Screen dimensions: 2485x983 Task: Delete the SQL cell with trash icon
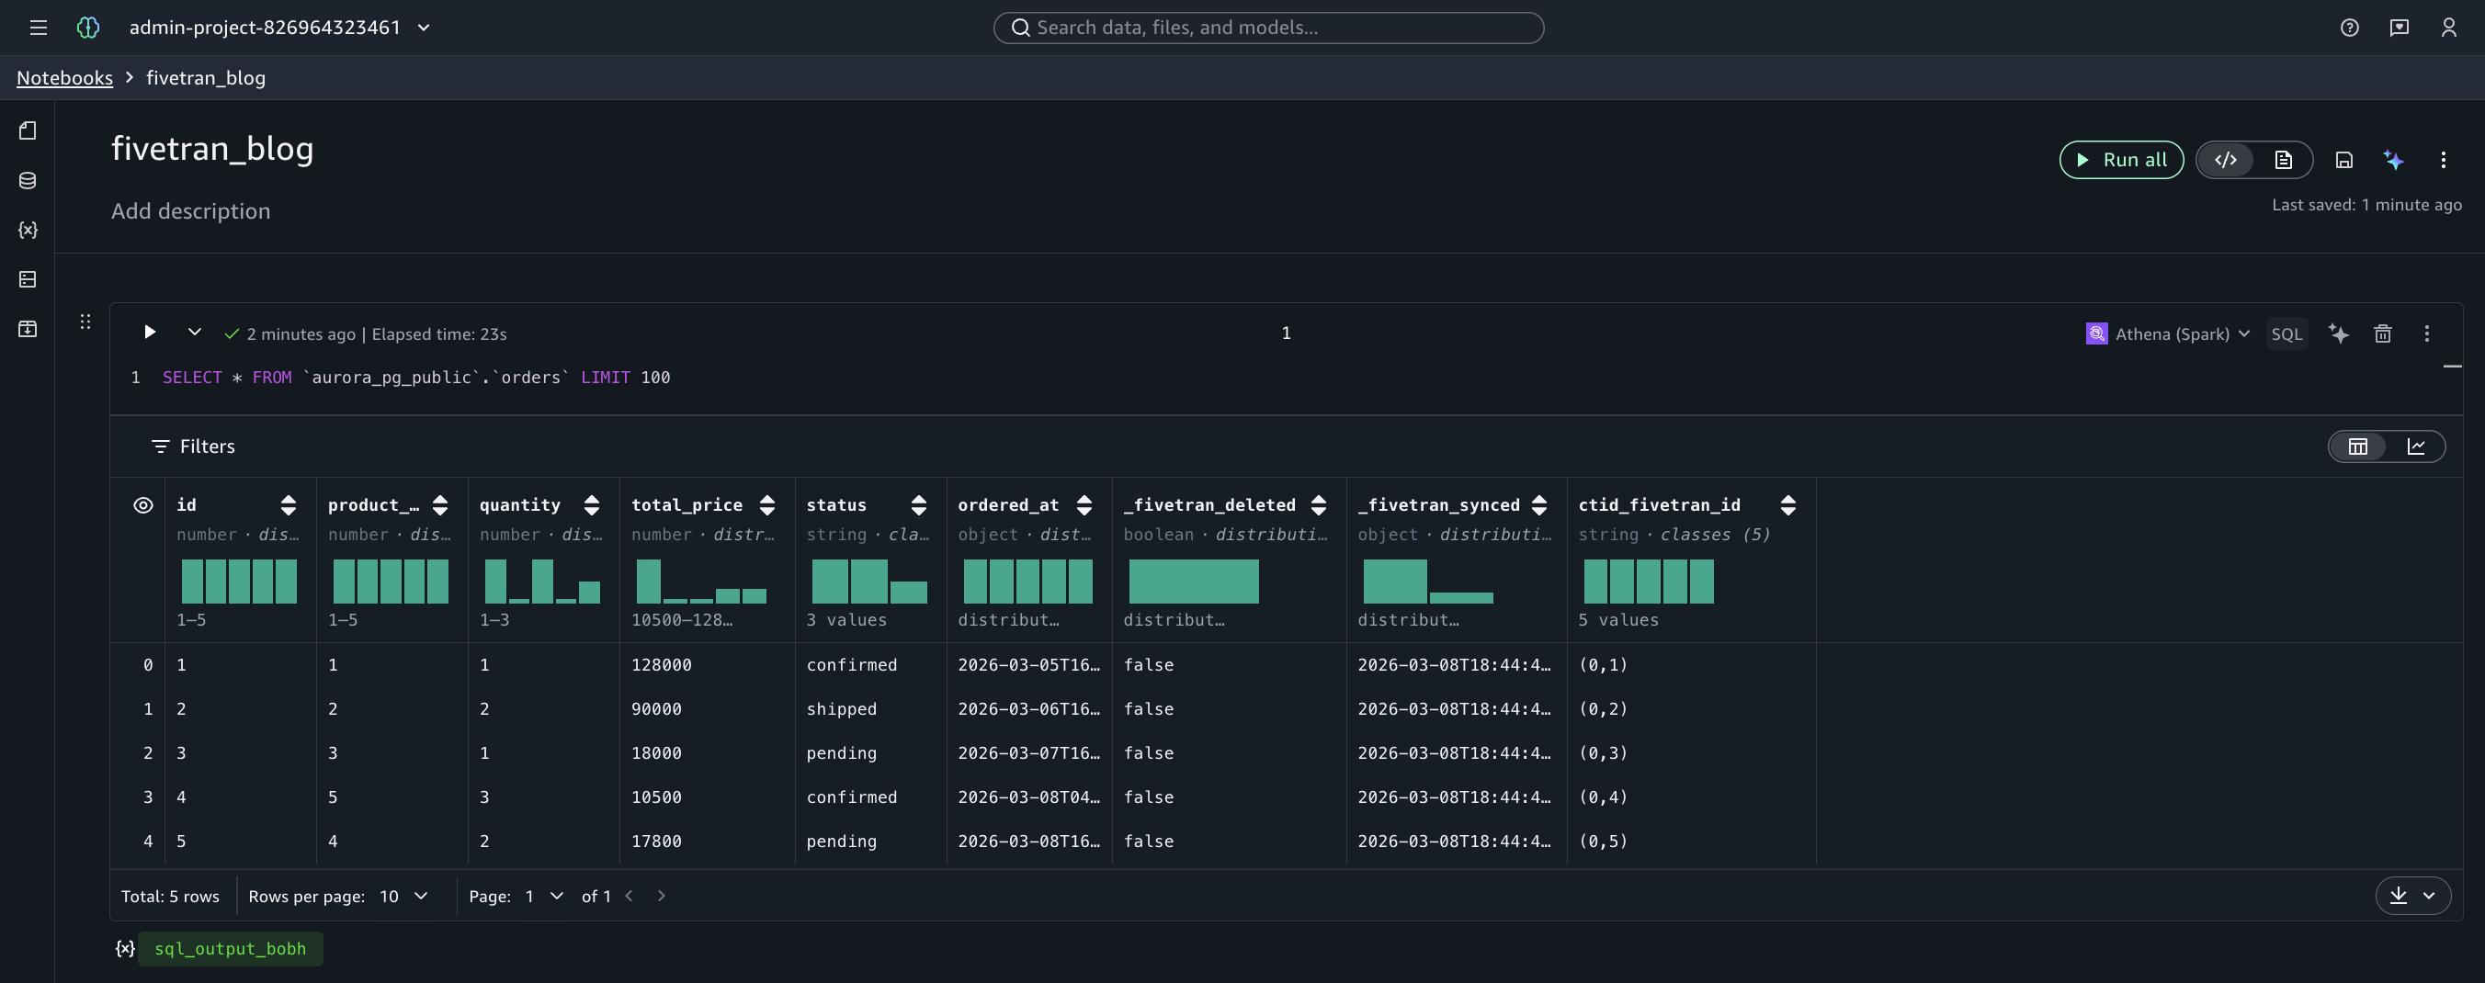tap(2383, 333)
